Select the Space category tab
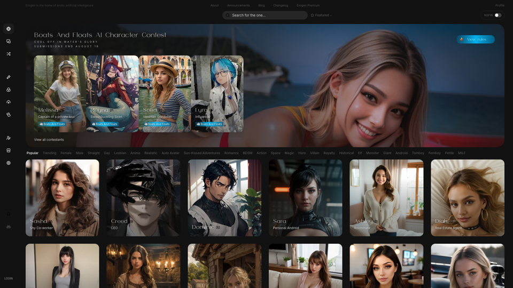The image size is (513, 288). pos(276,153)
